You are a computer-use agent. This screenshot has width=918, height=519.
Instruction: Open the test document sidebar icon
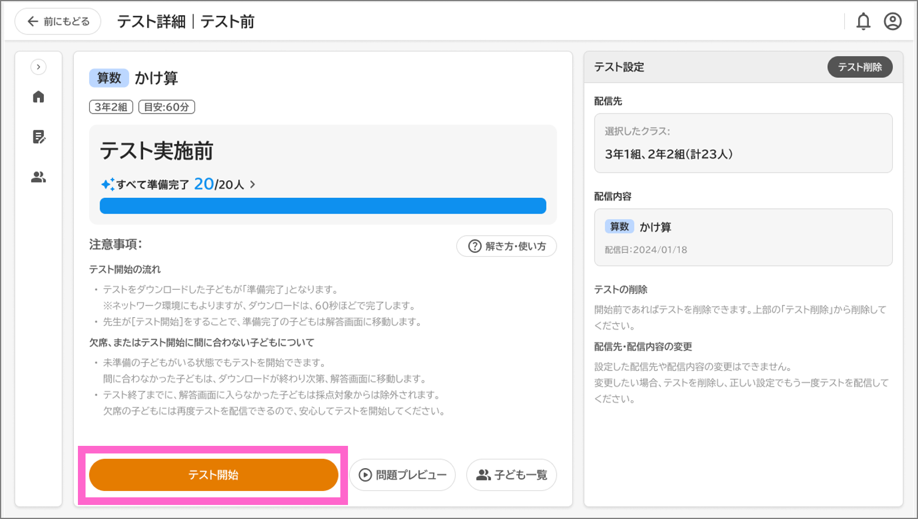pos(39,137)
